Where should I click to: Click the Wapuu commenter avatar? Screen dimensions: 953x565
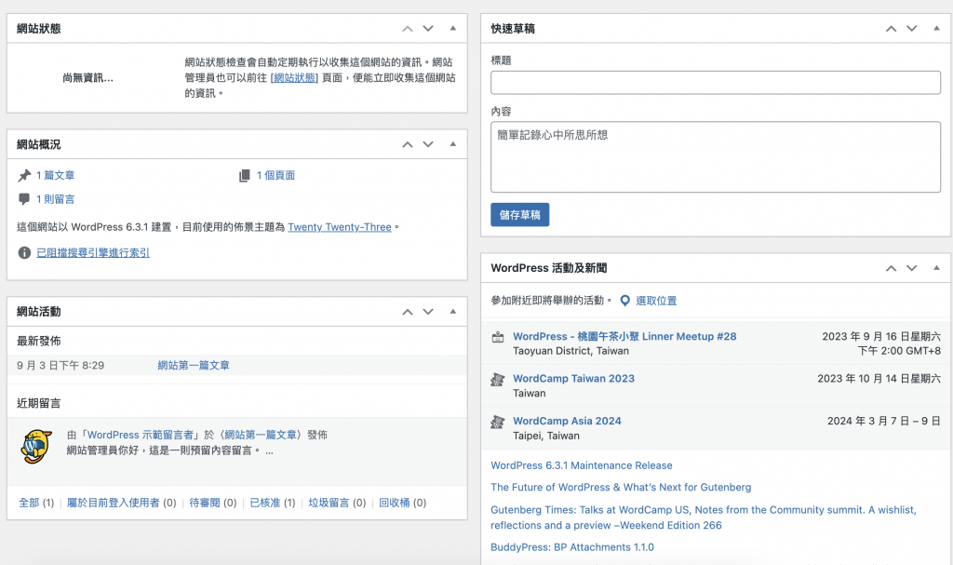[36, 447]
